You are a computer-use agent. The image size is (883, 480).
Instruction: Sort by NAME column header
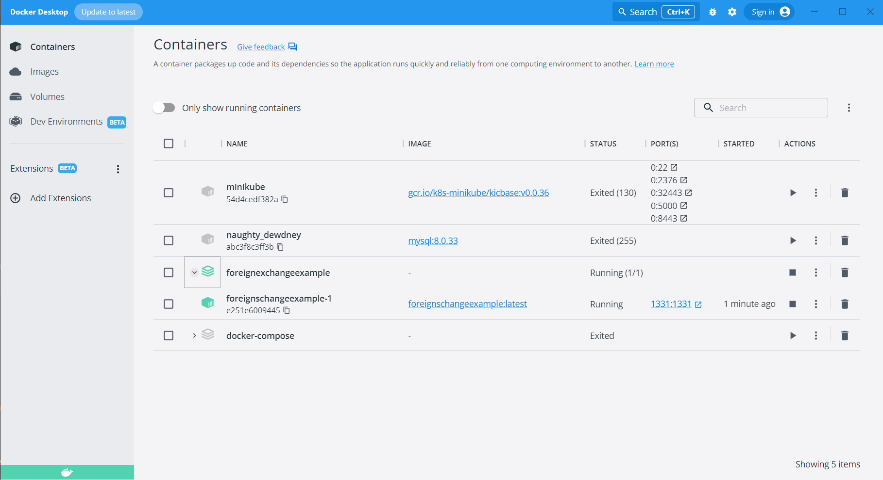coord(237,144)
